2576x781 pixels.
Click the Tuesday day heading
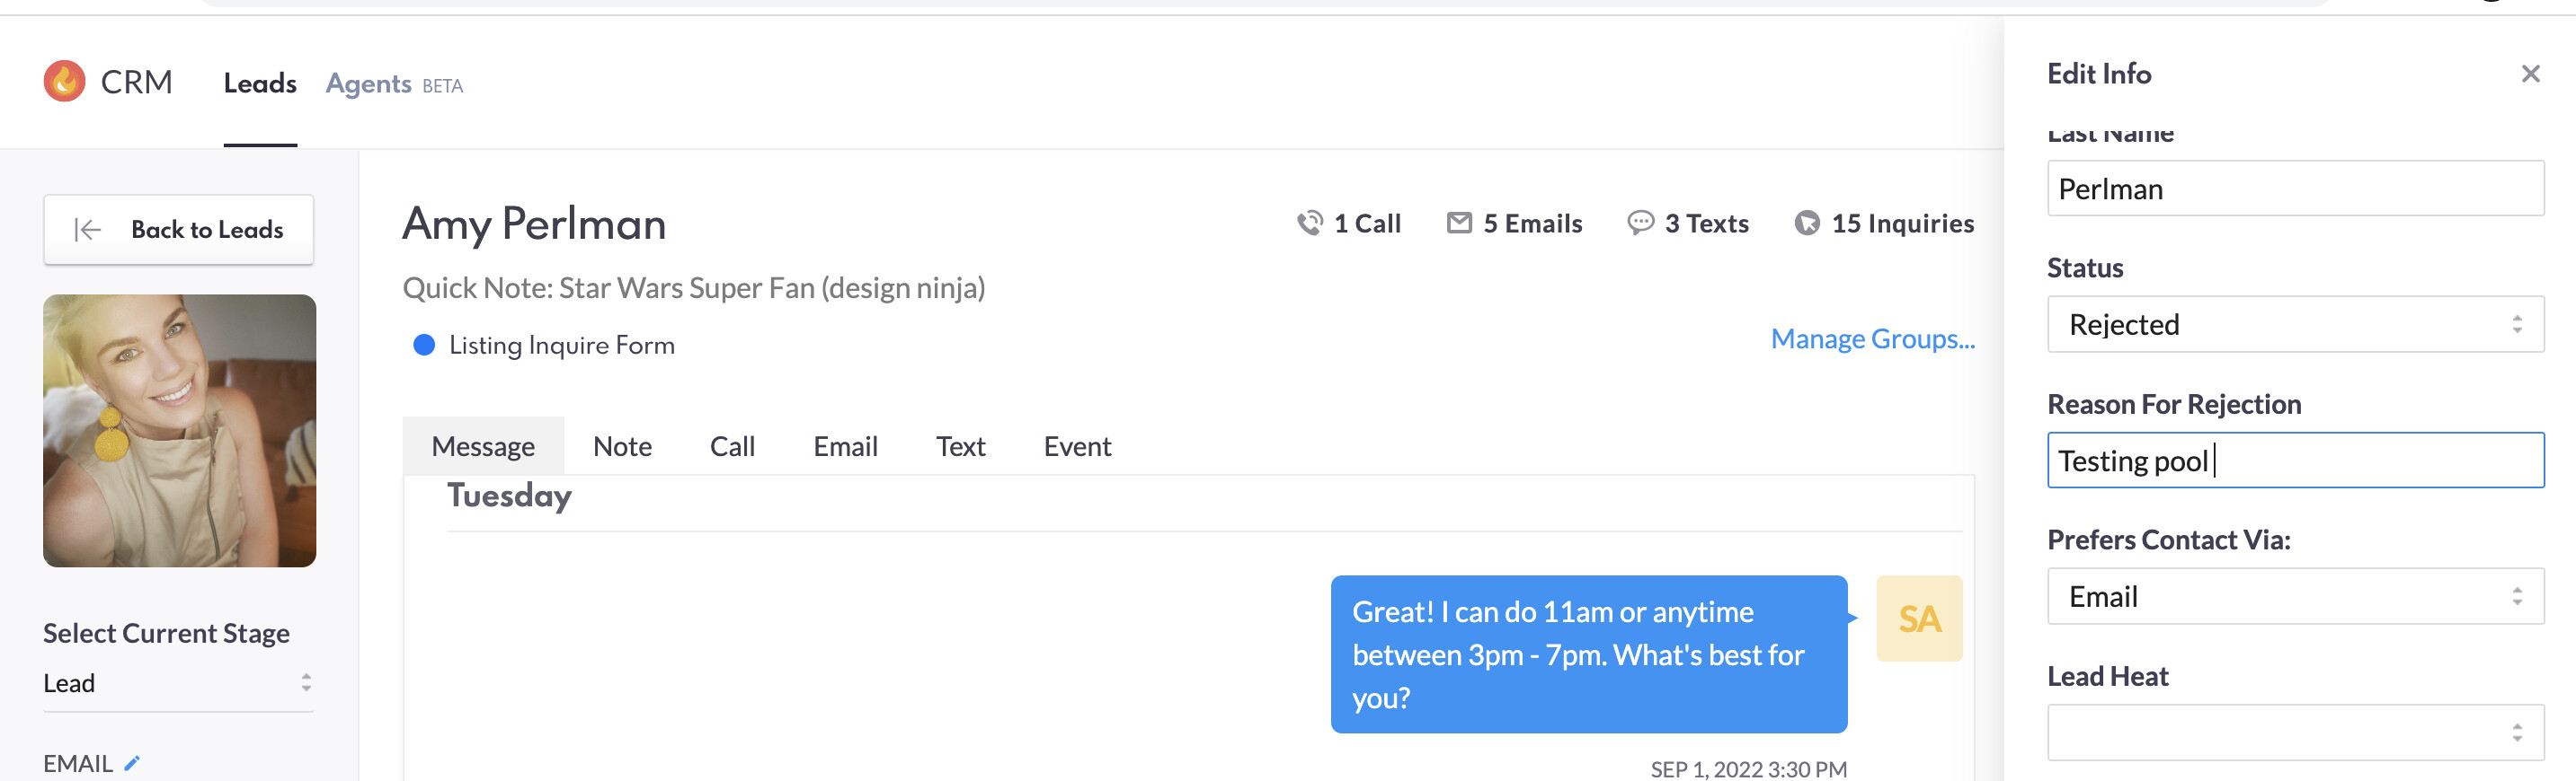(x=509, y=496)
